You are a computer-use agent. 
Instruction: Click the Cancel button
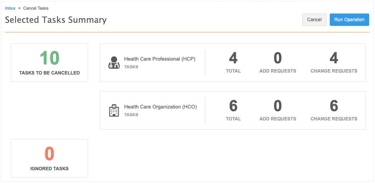314,20
